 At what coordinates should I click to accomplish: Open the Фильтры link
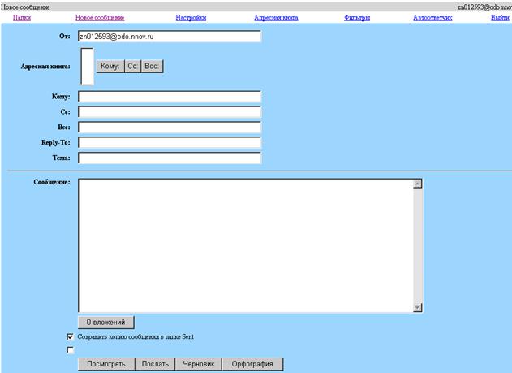[x=357, y=17]
